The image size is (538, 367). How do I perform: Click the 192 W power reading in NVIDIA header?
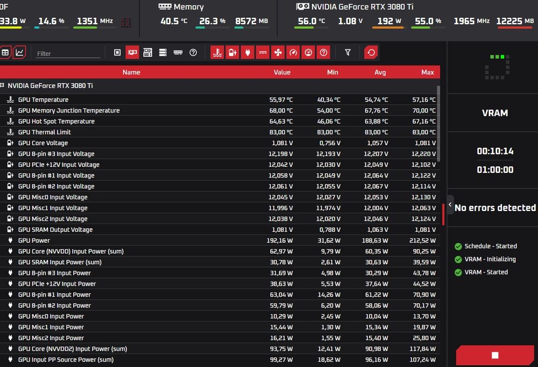pyautogui.click(x=389, y=21)
